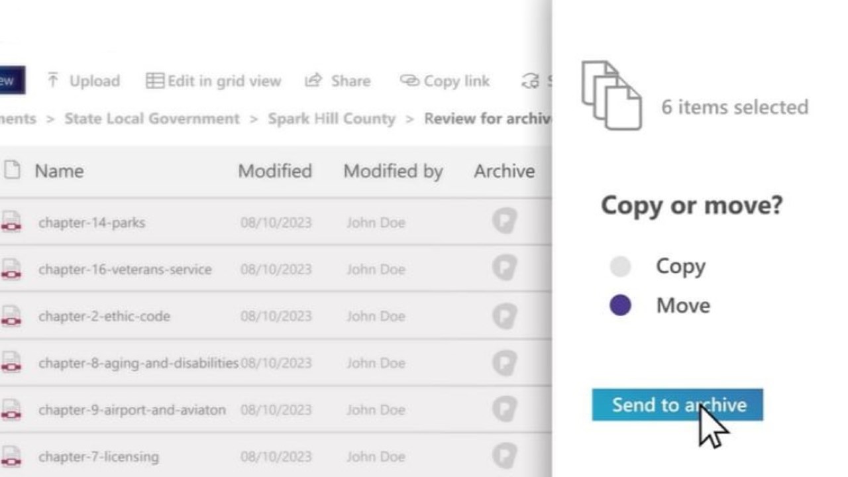
Task: Click PDF file icon for chapter-7-licensing
Action: 11,456
